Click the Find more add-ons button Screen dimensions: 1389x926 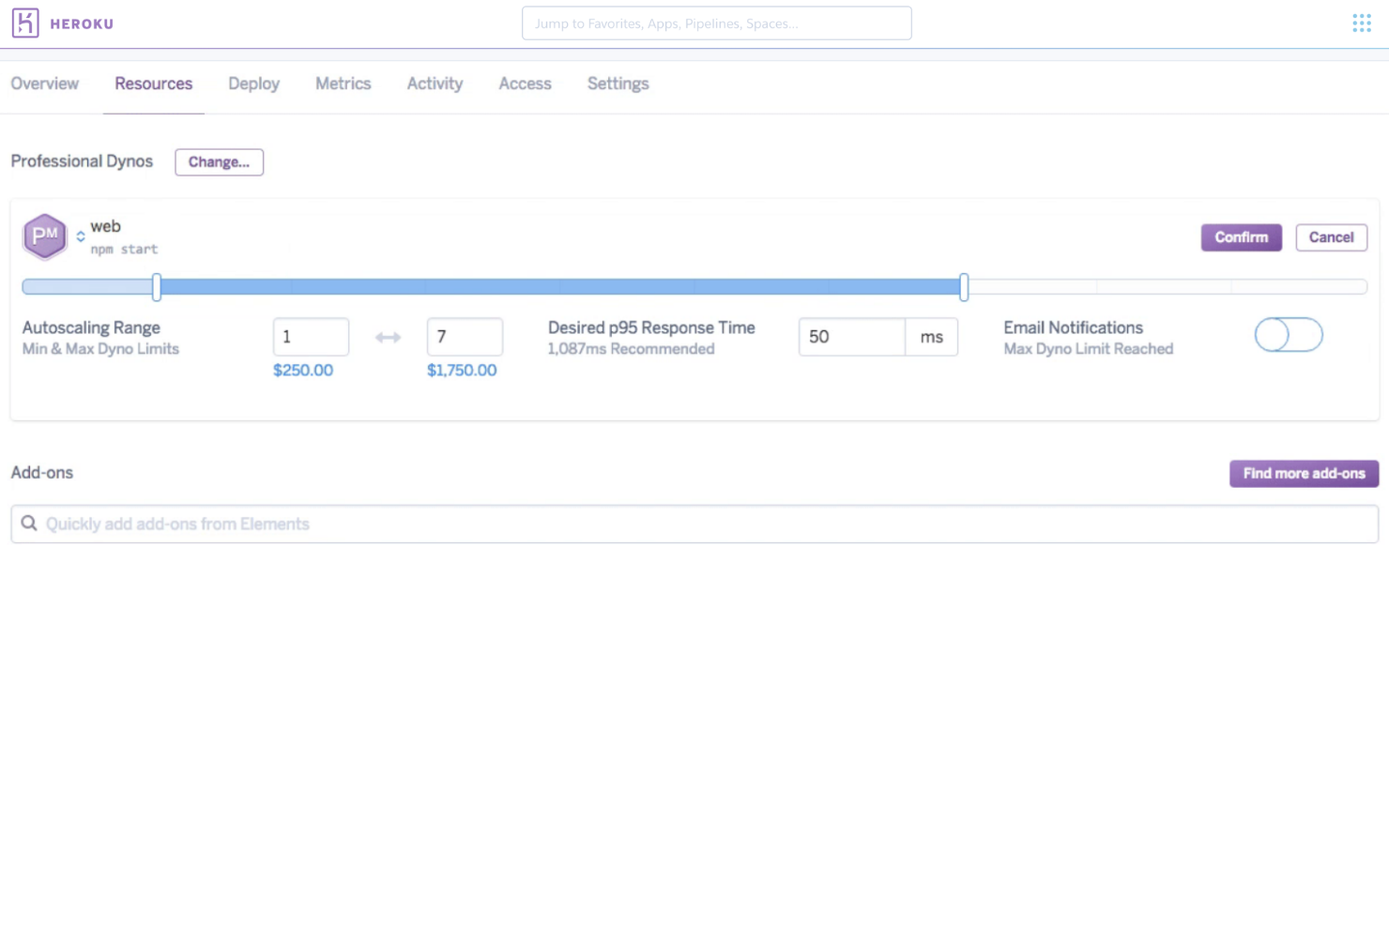pyautogui.click(x=1304, y=473)
